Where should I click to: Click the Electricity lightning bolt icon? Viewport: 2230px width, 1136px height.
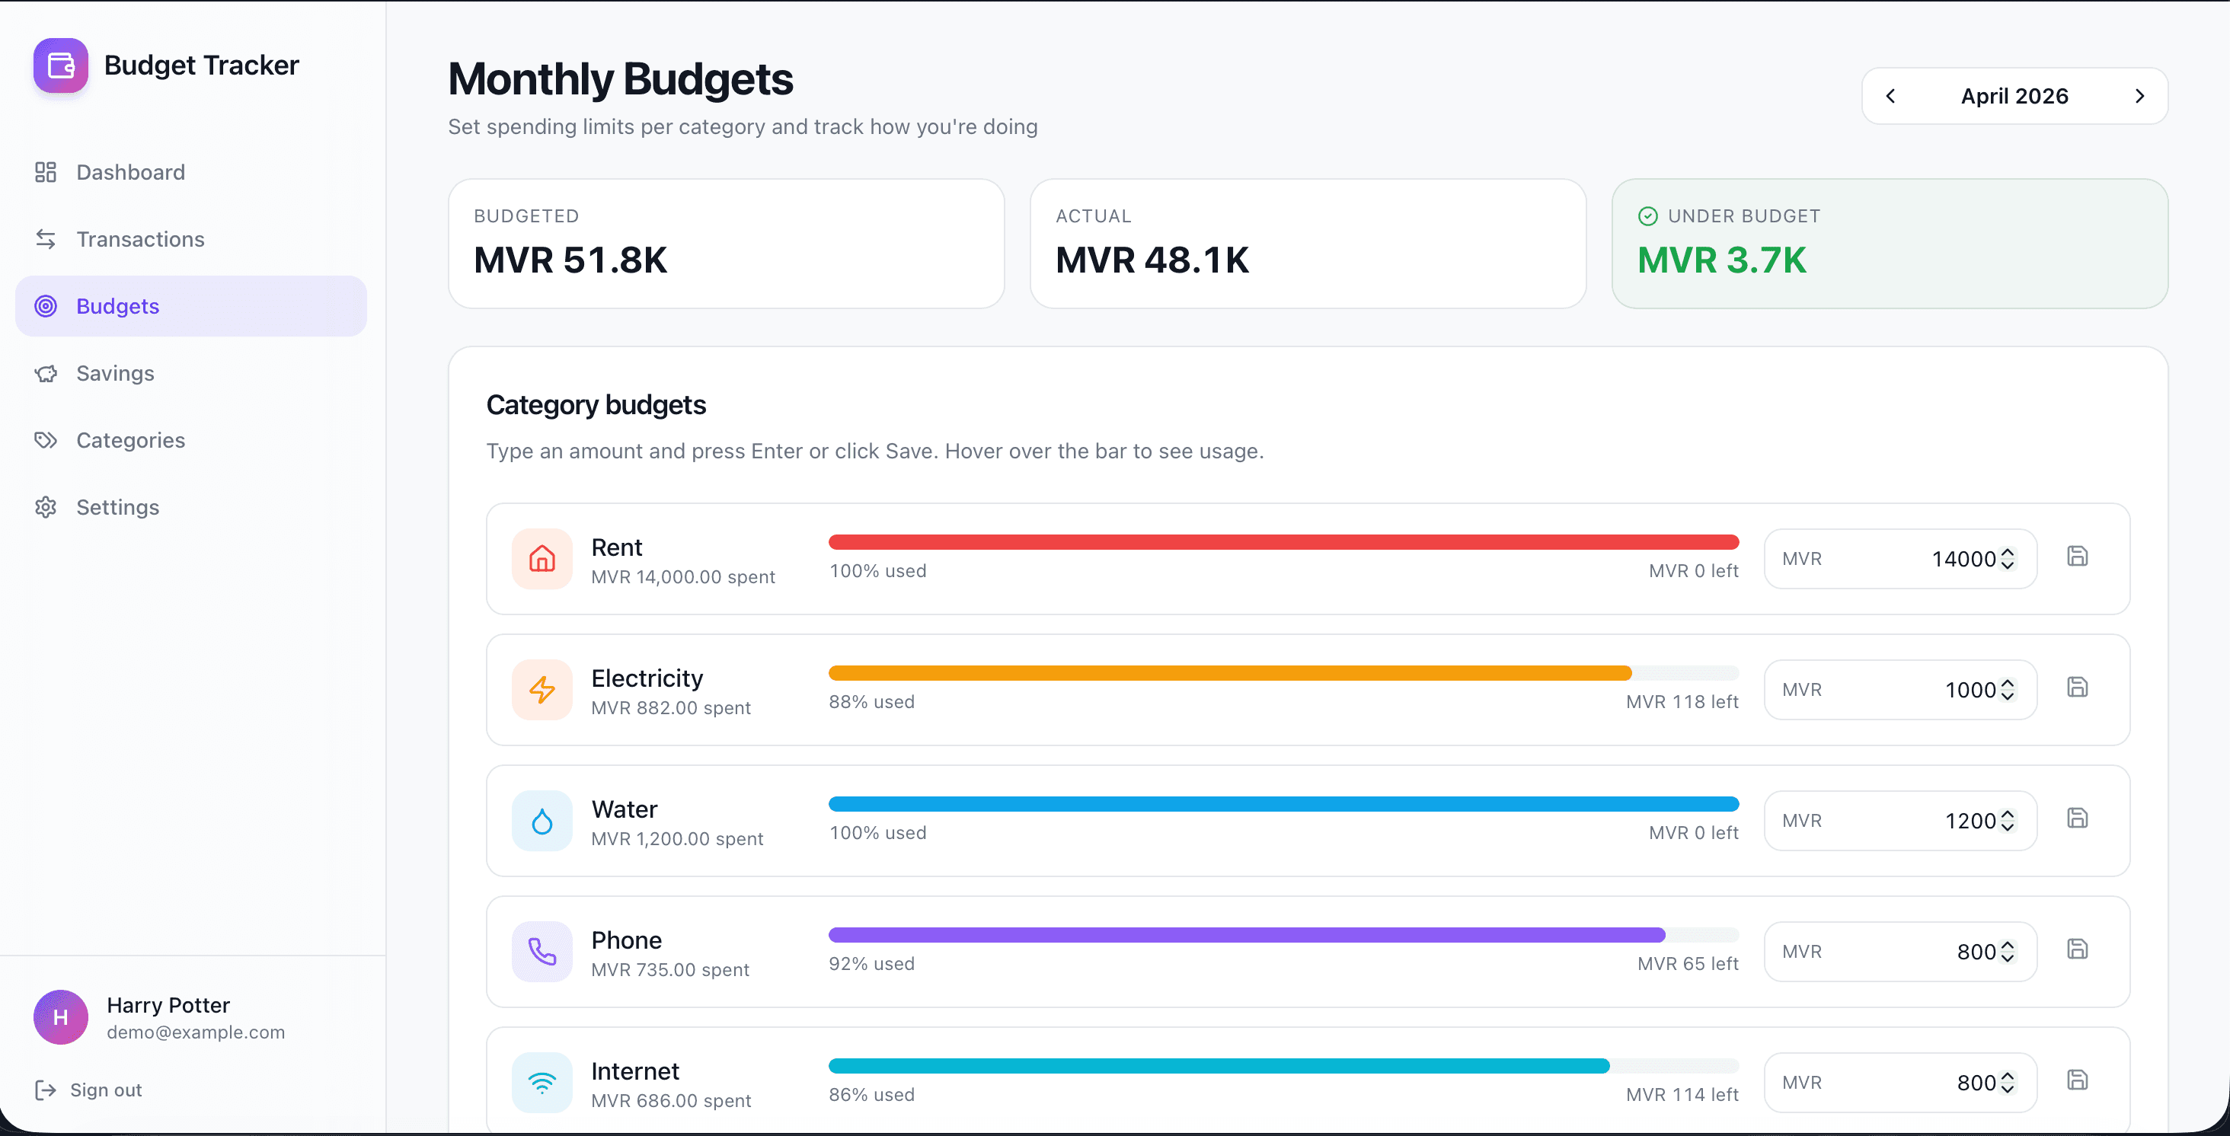pyautogui.click(x=542, y=690)
